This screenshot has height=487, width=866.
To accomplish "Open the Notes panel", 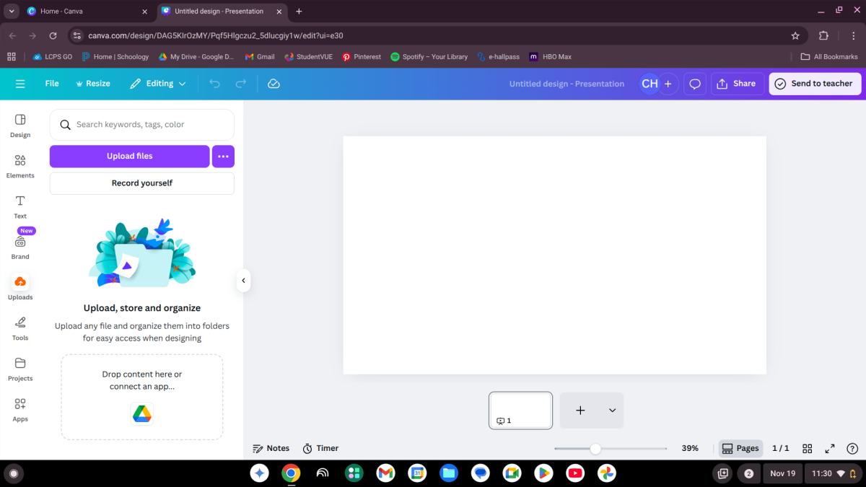I will [271, 448].
